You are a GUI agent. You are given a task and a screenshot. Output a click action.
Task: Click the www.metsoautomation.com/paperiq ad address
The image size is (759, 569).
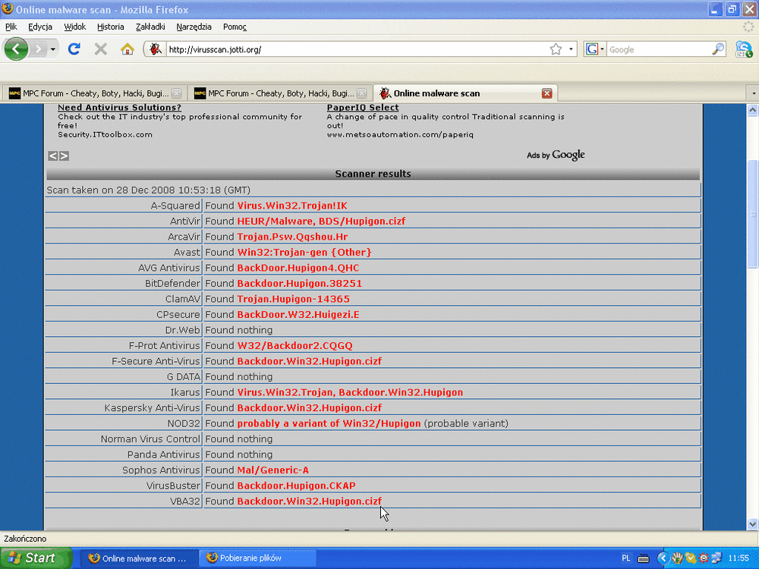[400, 134]
